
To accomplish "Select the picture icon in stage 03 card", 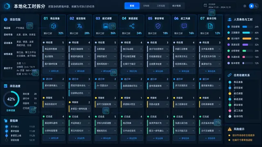I will (106, 26).
